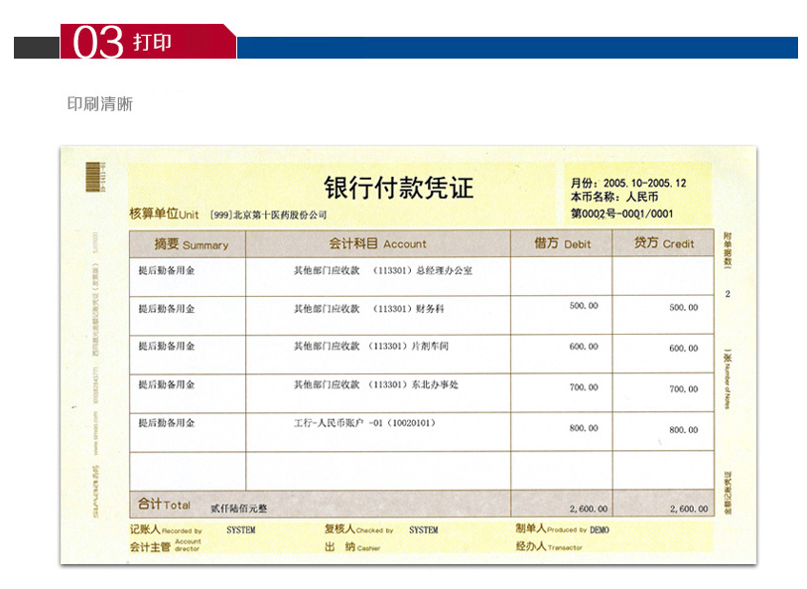Select the "借方 Debit" column header
The image size is (807, 589).
(x=562, y=243)
